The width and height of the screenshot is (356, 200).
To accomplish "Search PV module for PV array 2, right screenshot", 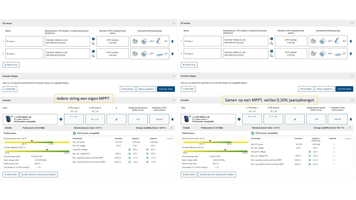I will (271, 56).
